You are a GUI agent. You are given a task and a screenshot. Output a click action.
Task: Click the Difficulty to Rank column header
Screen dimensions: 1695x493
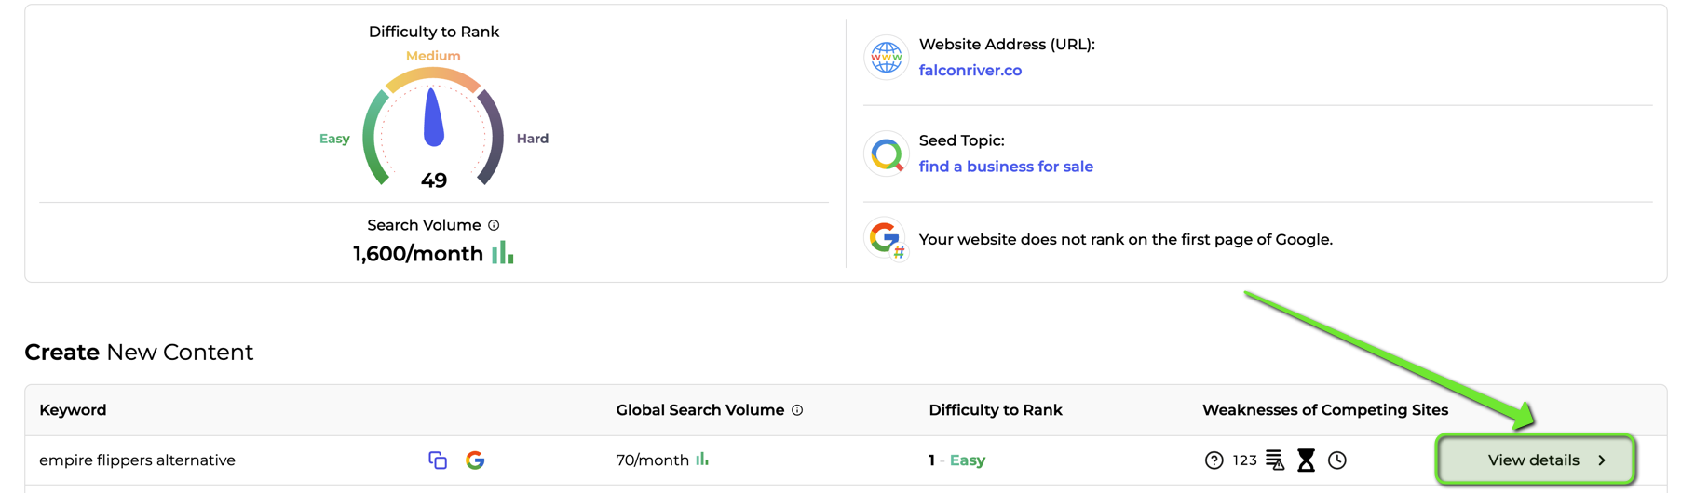coord(996,410)
